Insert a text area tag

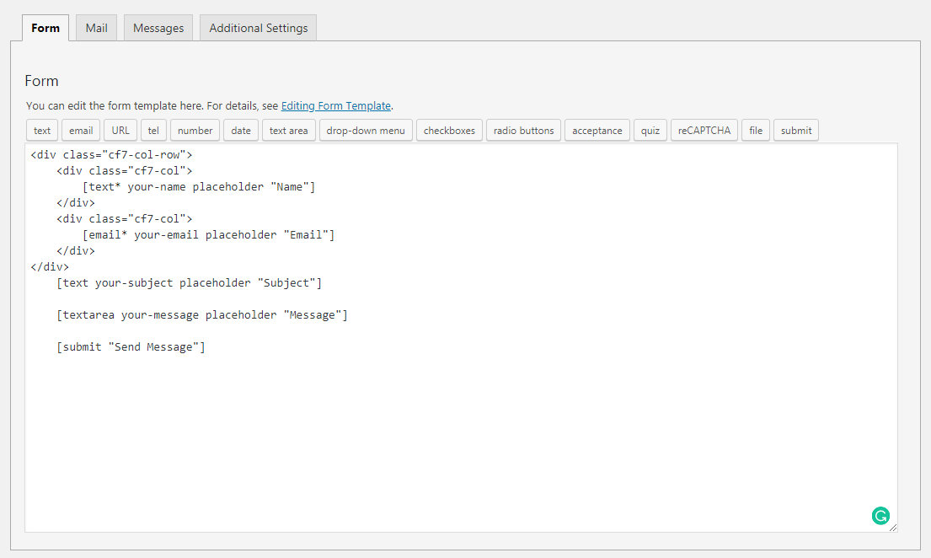pyautogui.click(x=288, y=131)
